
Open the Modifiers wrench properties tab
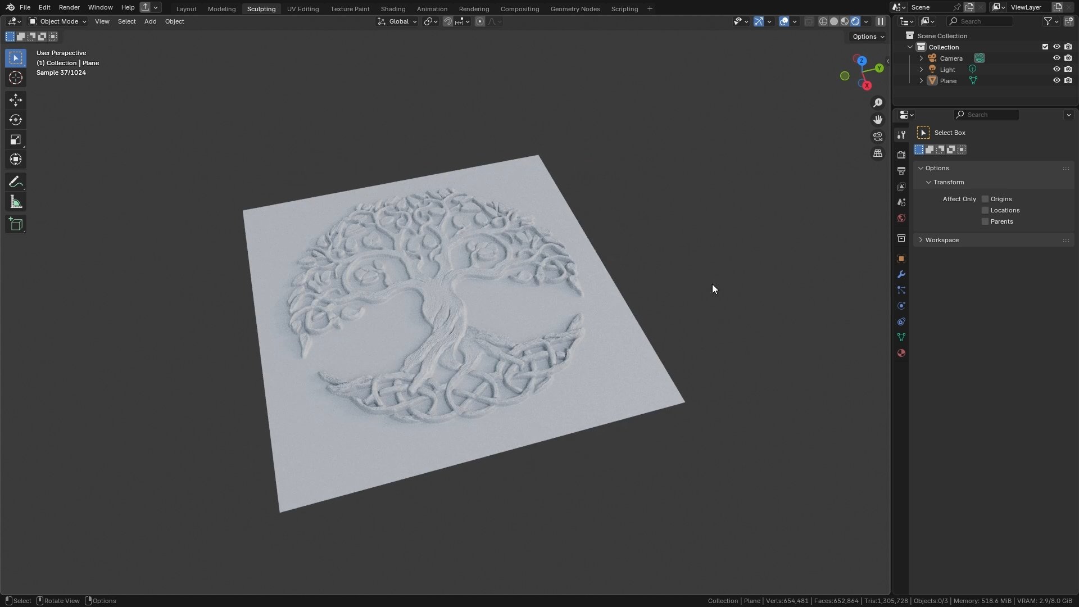coord(901,274)
